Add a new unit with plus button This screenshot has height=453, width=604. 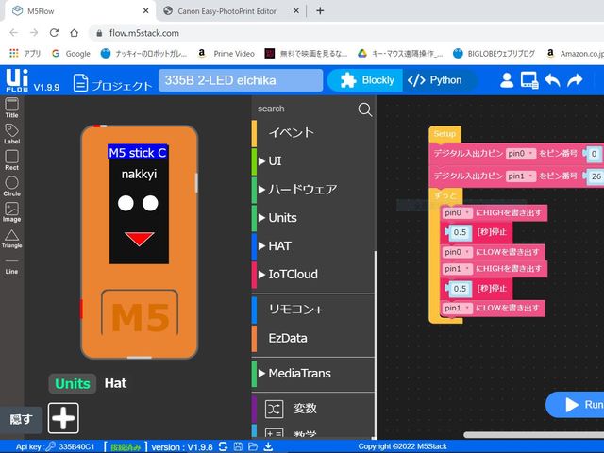click(63, 418)
